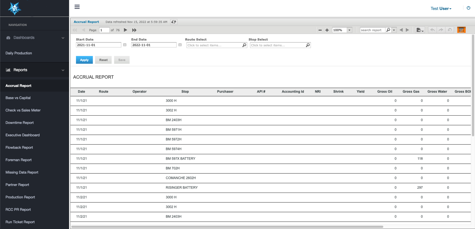The width and height of the screenshot is (475, 229).
Task: Open Run Ticket Report
Action: point(20,222)
